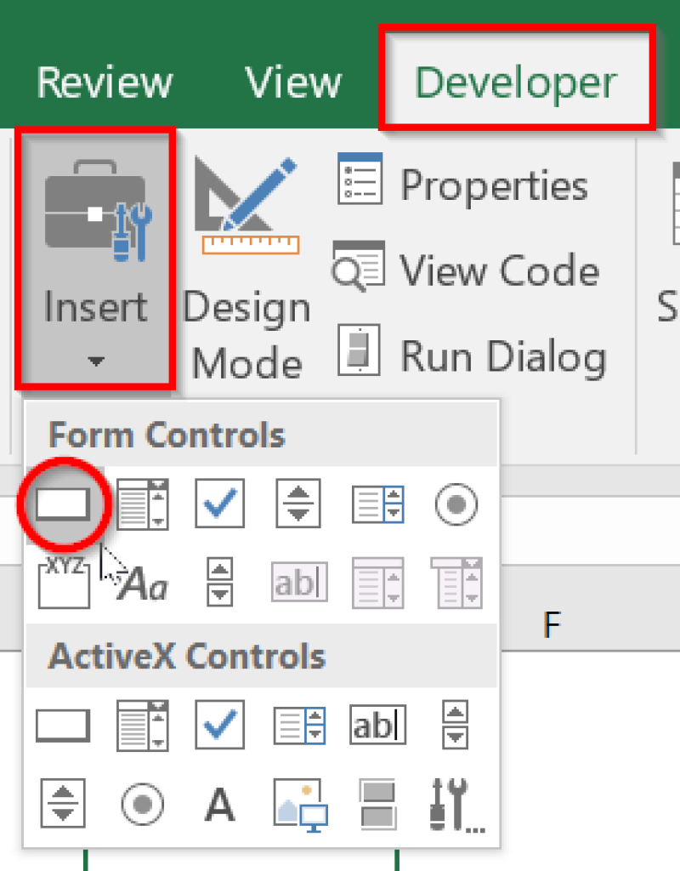
Task: Switch to the Review tab
Action: pos(105,83)
